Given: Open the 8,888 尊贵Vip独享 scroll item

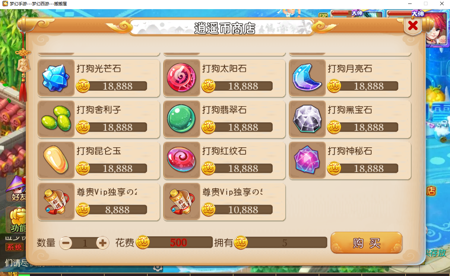Looking at the screenshot, I should pyautogui.click(x=99, y=202).
